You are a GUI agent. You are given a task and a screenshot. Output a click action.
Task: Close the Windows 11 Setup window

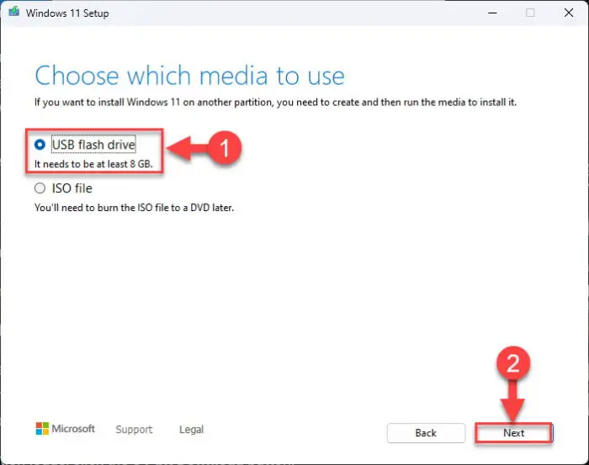tap(569, 13)
